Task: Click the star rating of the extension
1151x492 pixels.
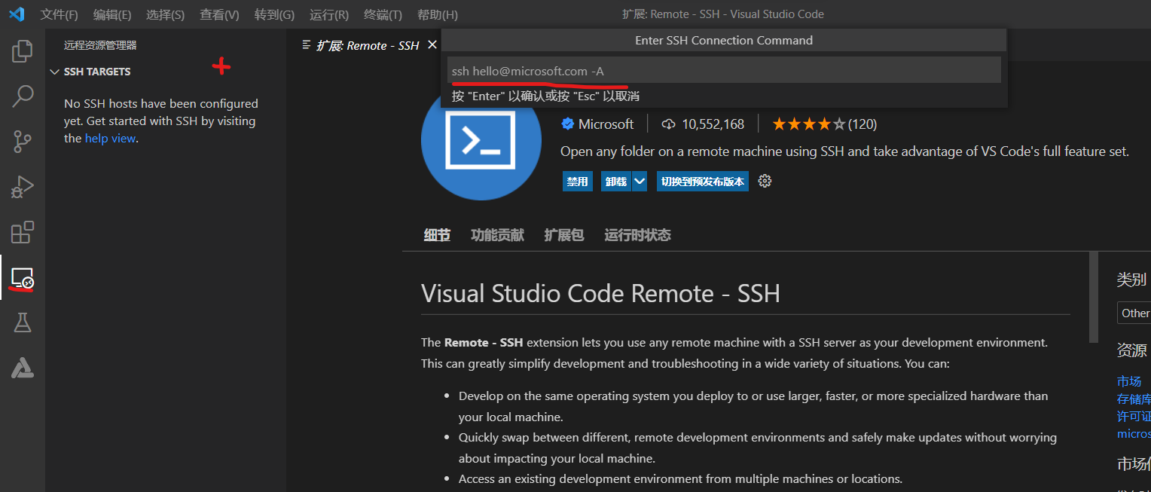Action: pyautogui.click(x=808, y=124)
